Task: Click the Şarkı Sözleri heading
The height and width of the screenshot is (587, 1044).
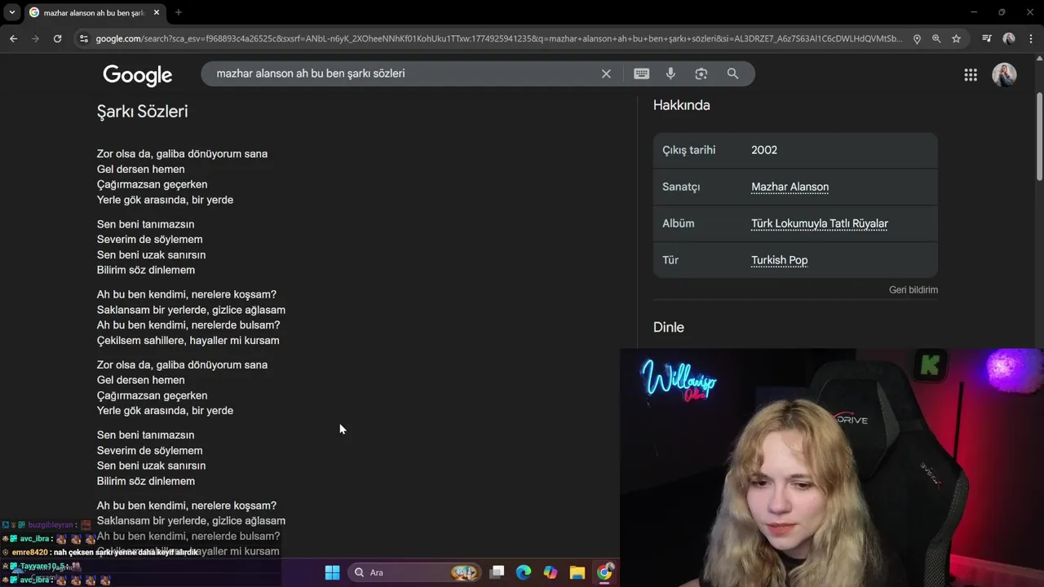Action: coord(142,111)
